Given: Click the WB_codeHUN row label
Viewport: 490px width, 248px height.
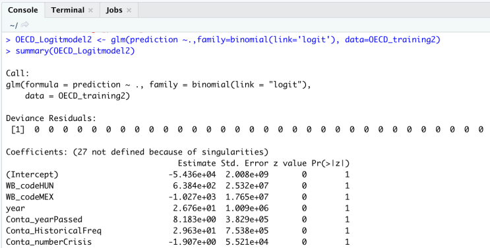Looking at the screenshot, I should pyautogui.click(x=30, y=186).
